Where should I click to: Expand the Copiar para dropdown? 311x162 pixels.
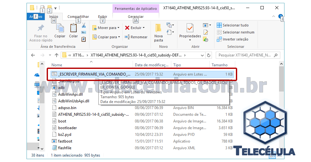[118, 37]
